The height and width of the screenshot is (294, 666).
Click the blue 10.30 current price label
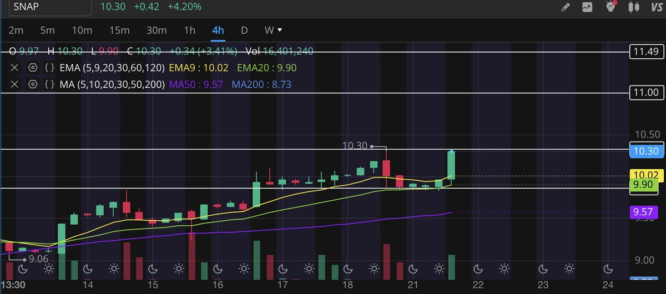(x=647, y=150)
